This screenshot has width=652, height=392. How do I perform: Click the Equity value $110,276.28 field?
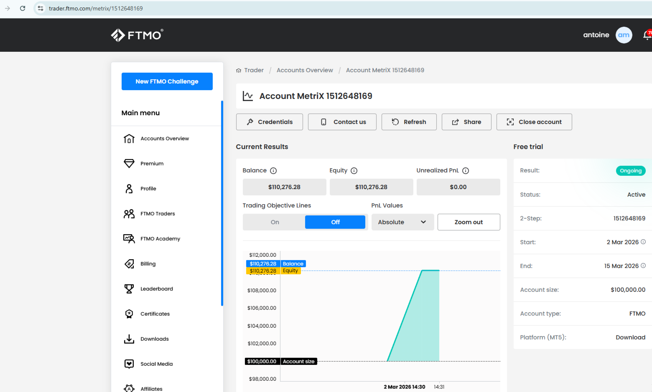tap(372, 187)
